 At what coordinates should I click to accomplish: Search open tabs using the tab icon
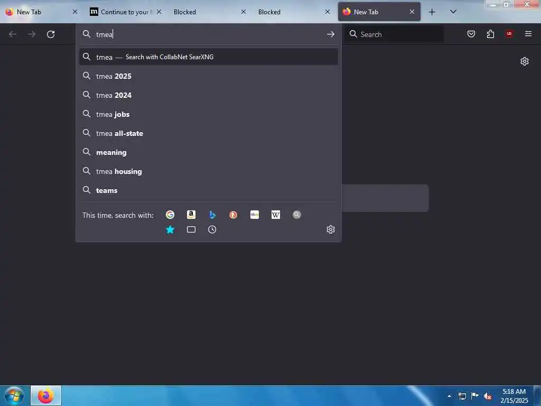(191, 229)
